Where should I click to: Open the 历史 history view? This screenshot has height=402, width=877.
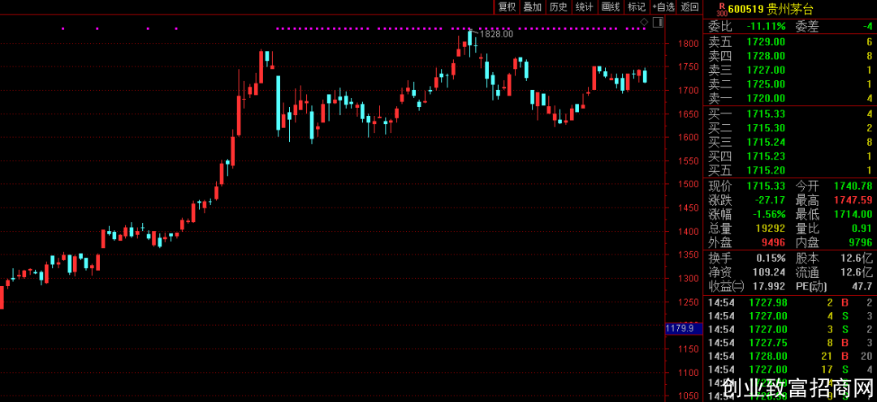558,7
